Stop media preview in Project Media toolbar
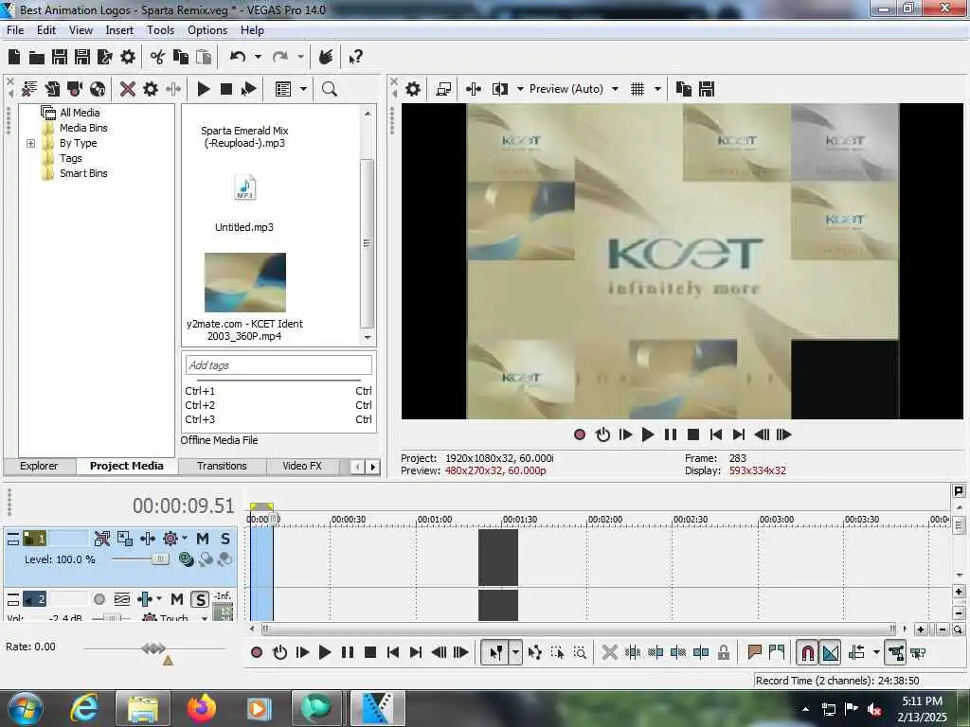 click(226, 89)
